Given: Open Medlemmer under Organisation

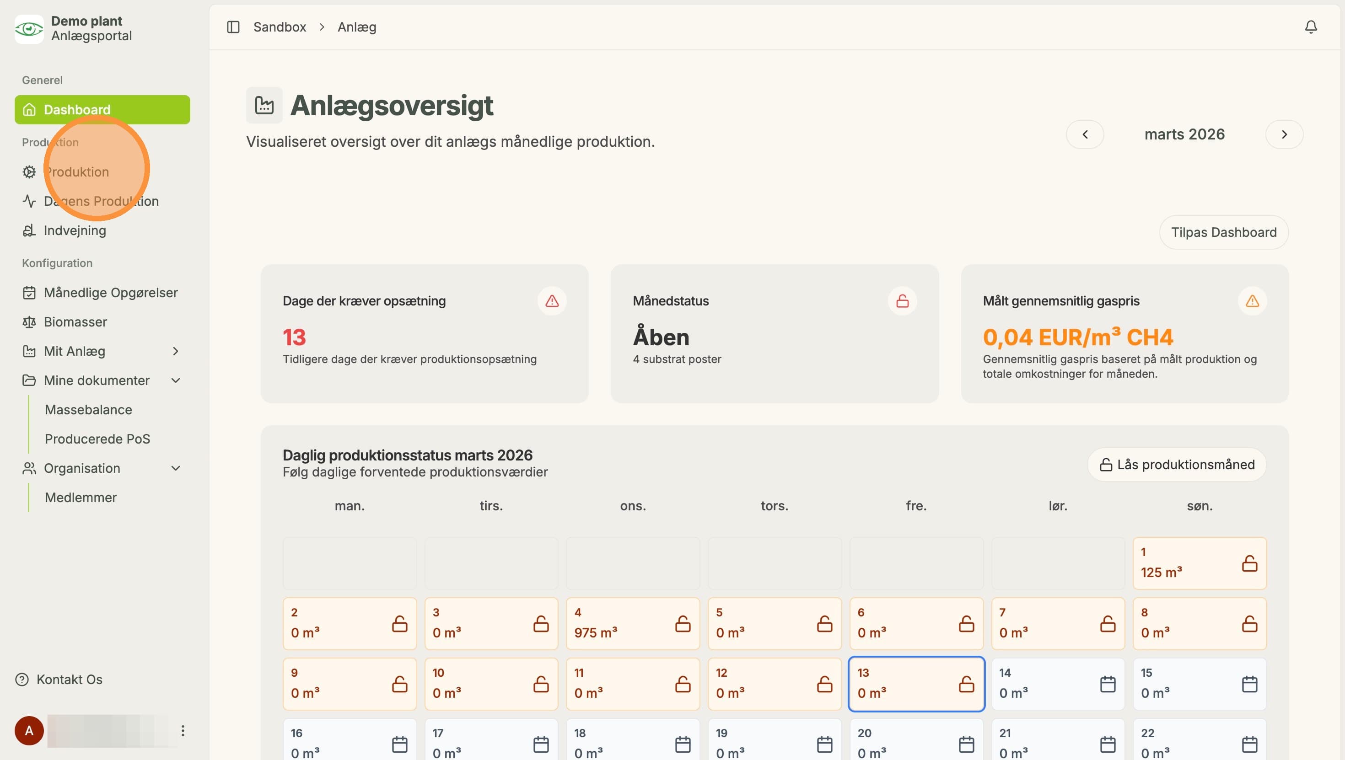Looking at the screenshot, I should click(x=81, y=498).
